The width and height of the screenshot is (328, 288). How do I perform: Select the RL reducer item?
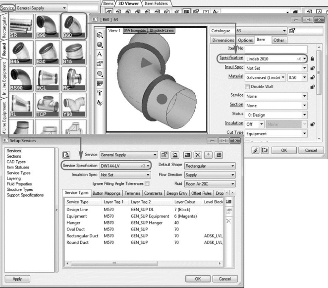[21, 105]
